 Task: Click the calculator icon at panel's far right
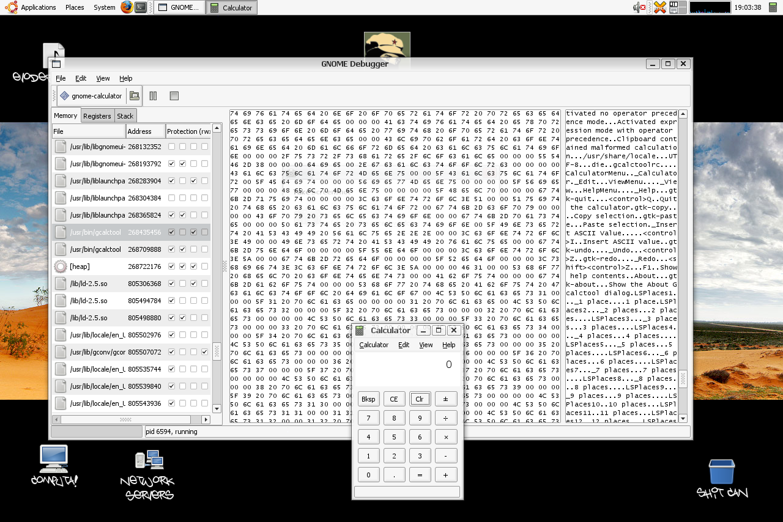773,7
